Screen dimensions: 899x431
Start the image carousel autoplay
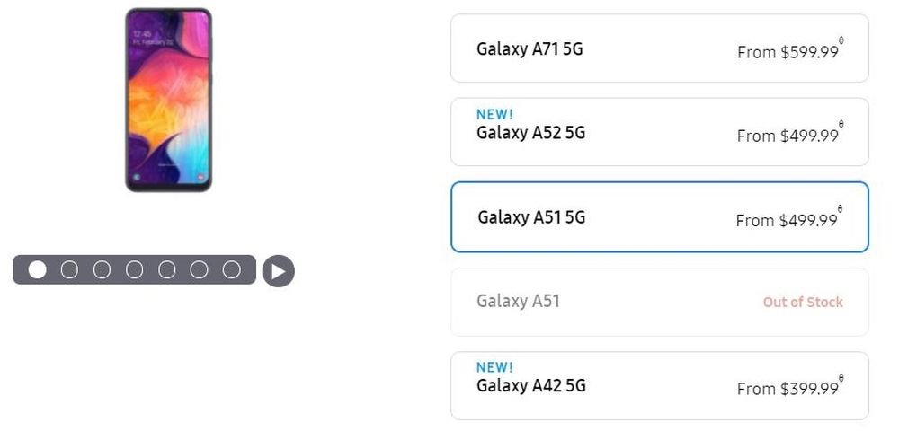point(278,271)
